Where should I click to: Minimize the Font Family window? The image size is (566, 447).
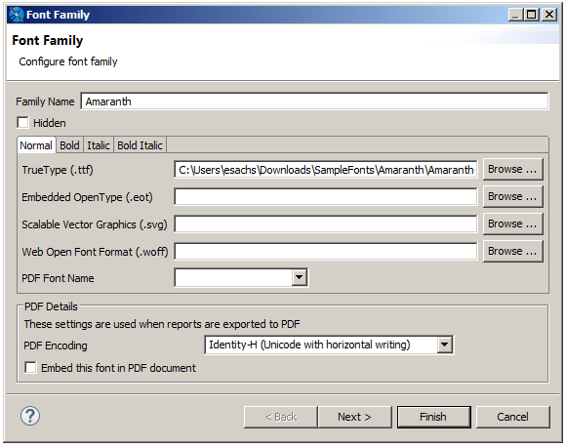(x=515, y=15)
